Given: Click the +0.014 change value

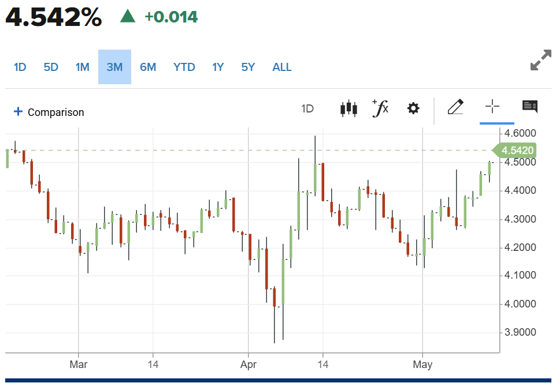Looking at the screenshot, I should 171,17.
